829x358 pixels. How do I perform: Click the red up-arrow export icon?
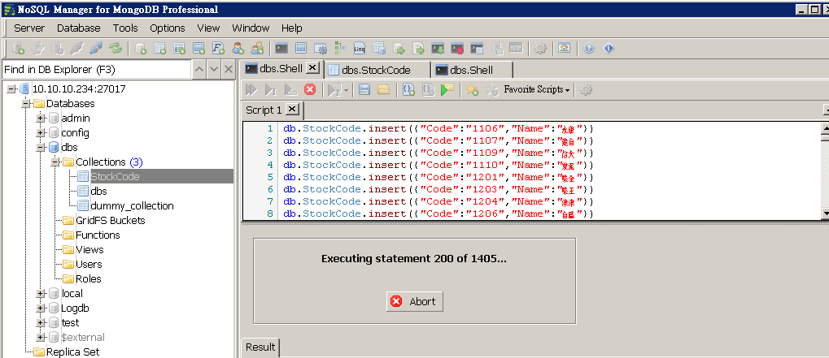457,49
